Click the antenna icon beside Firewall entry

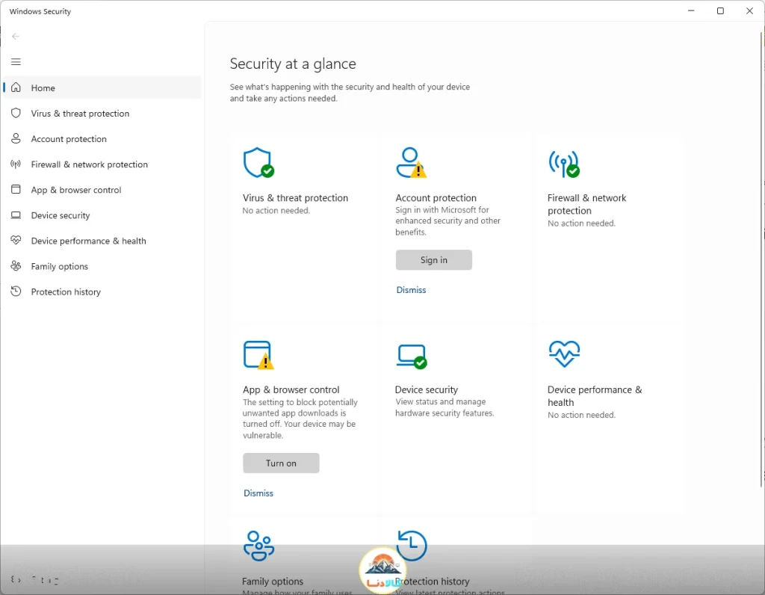click(x=16, y=164)
